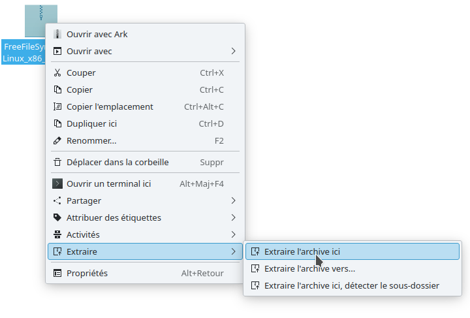
Task: Choose Extraire l'archive vers...
Action: click(x=309, y=268)
